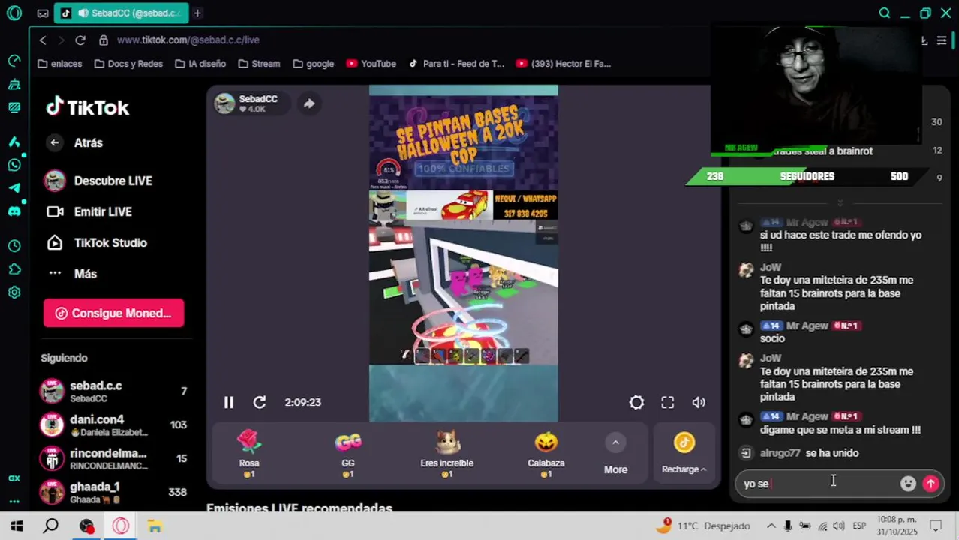Mute the live stream volume
The image size is (959, 540).
pos(699,402)
